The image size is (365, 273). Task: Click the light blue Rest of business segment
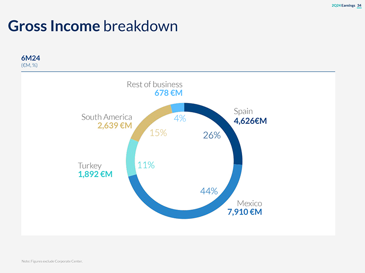(x=178, y=108)
